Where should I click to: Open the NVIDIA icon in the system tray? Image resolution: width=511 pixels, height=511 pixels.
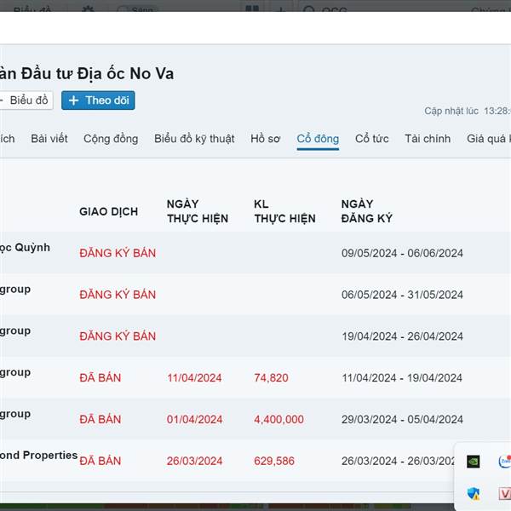(473, 461)
